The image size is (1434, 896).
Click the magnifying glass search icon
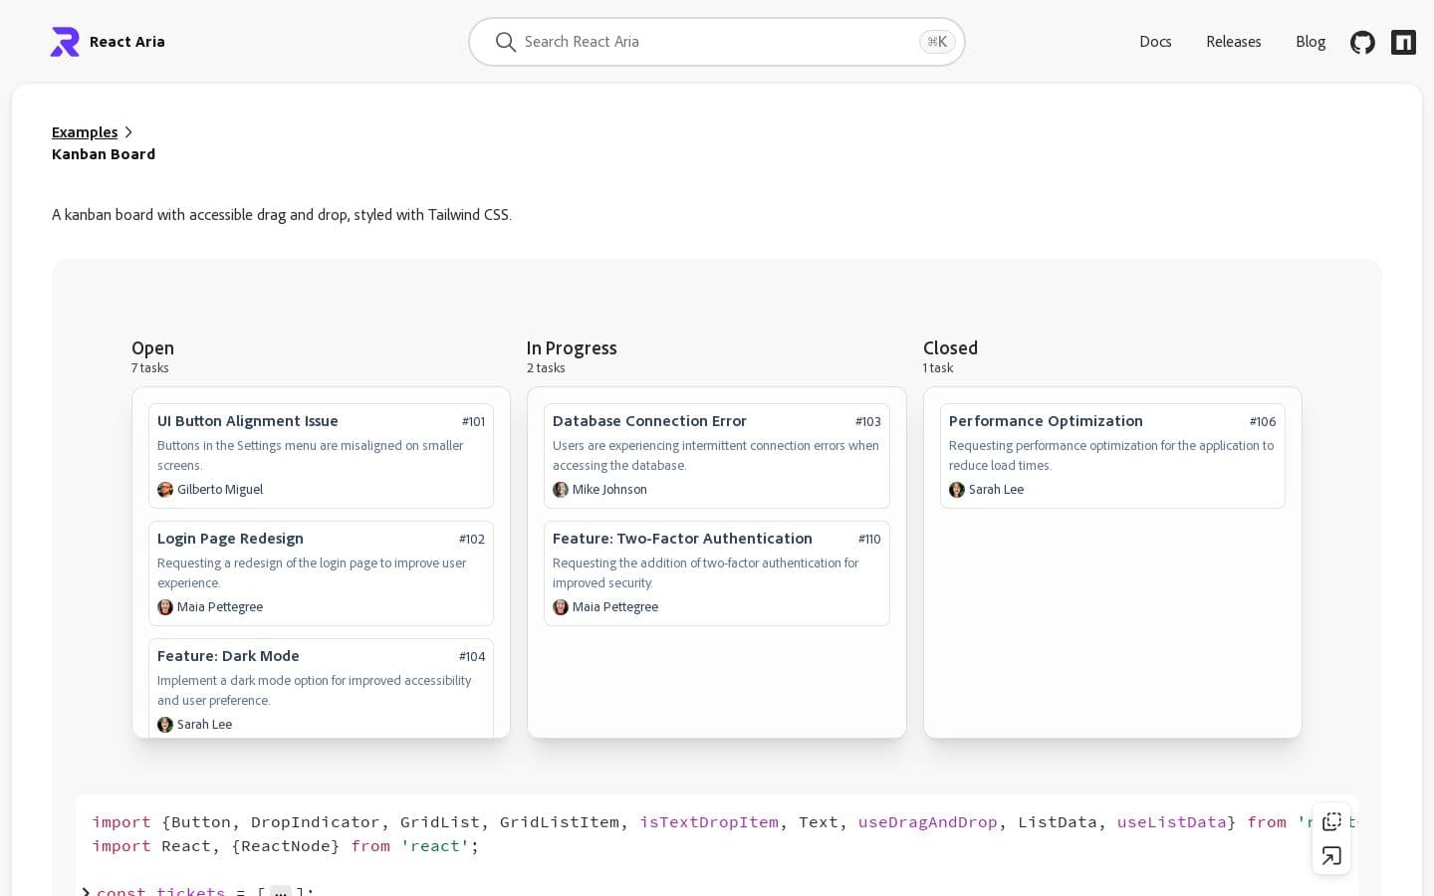click(x=506, y=42)
